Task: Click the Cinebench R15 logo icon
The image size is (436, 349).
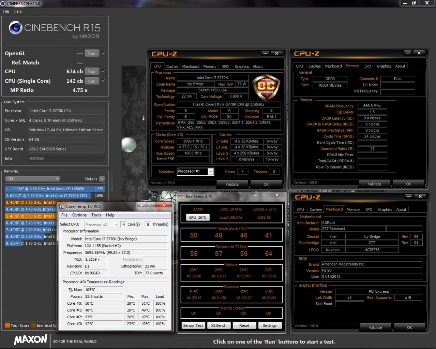Action: (16, 28)
